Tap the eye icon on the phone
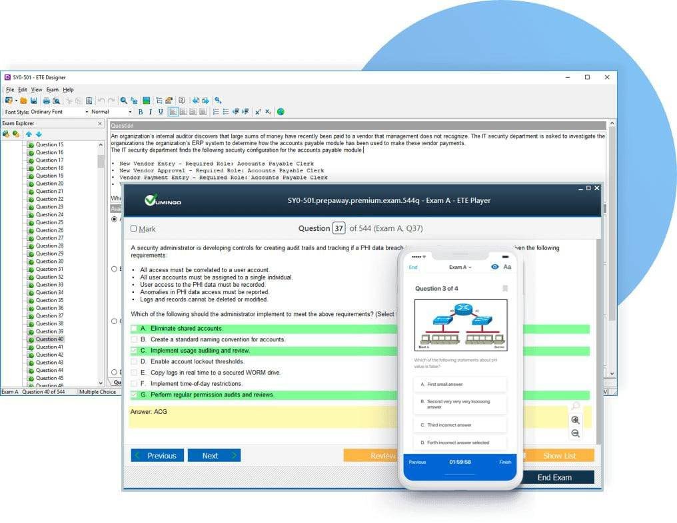 pos(494,267)
